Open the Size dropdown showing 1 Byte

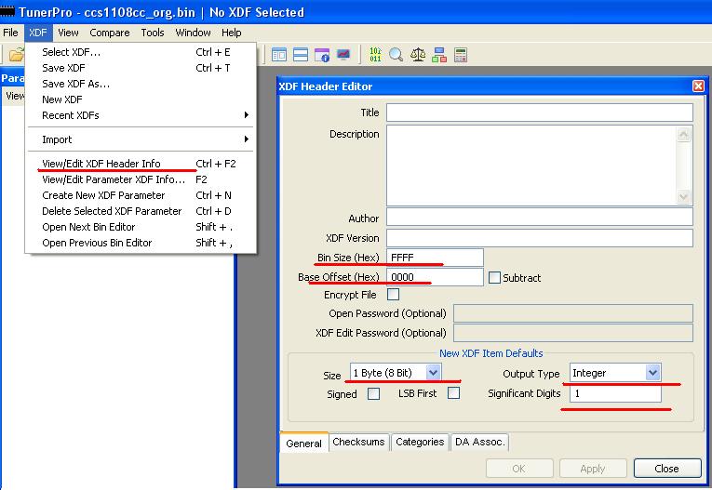click(x=432, y=373)
